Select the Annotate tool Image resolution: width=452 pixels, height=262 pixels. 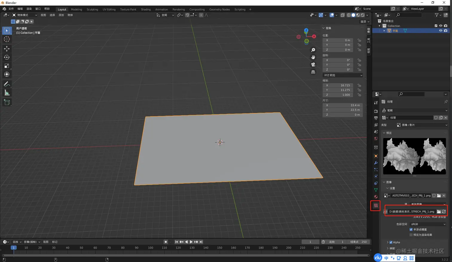[7, 84]
